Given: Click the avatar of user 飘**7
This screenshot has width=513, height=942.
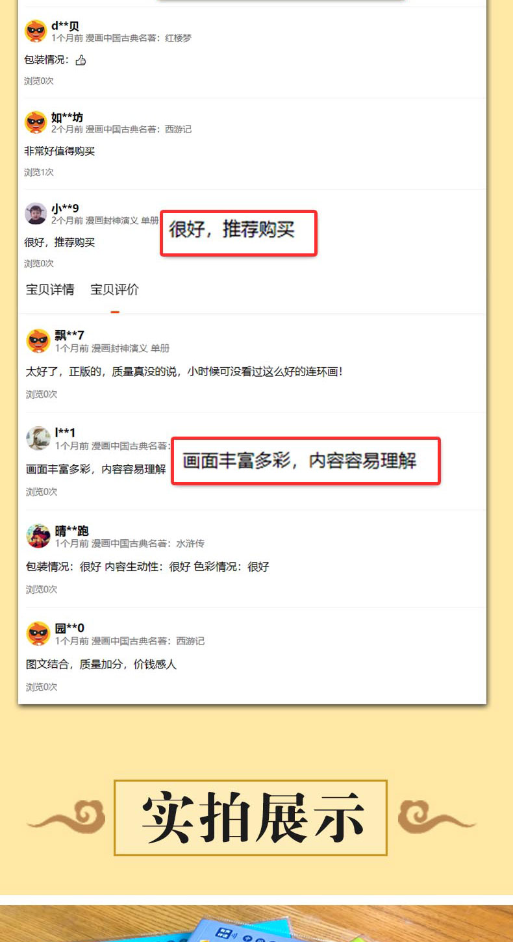Looking at the screenshot, I should 38,341.
